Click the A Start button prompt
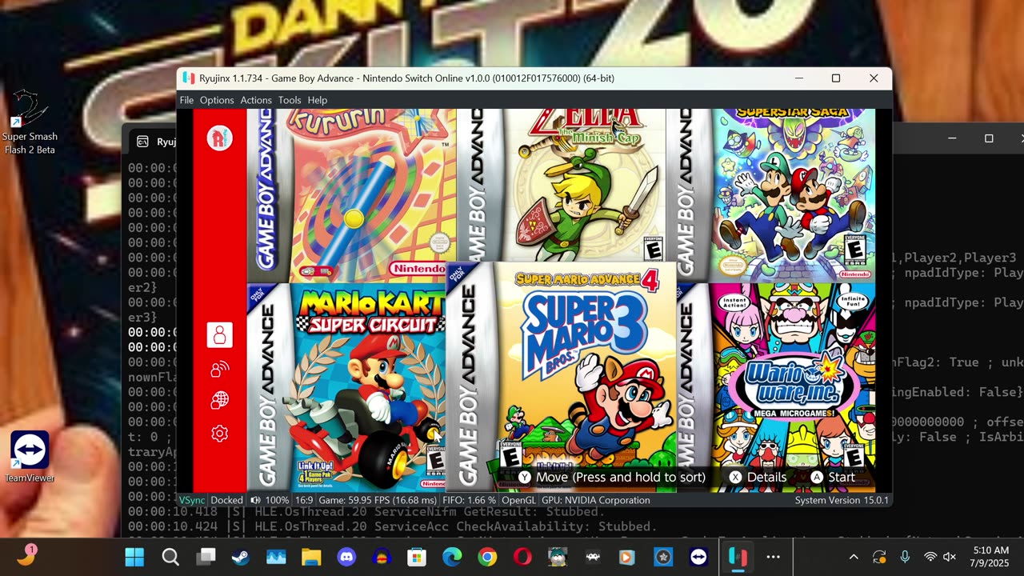Image resolution: width=1024 pixels, height=576 pixels. [833, 477]
